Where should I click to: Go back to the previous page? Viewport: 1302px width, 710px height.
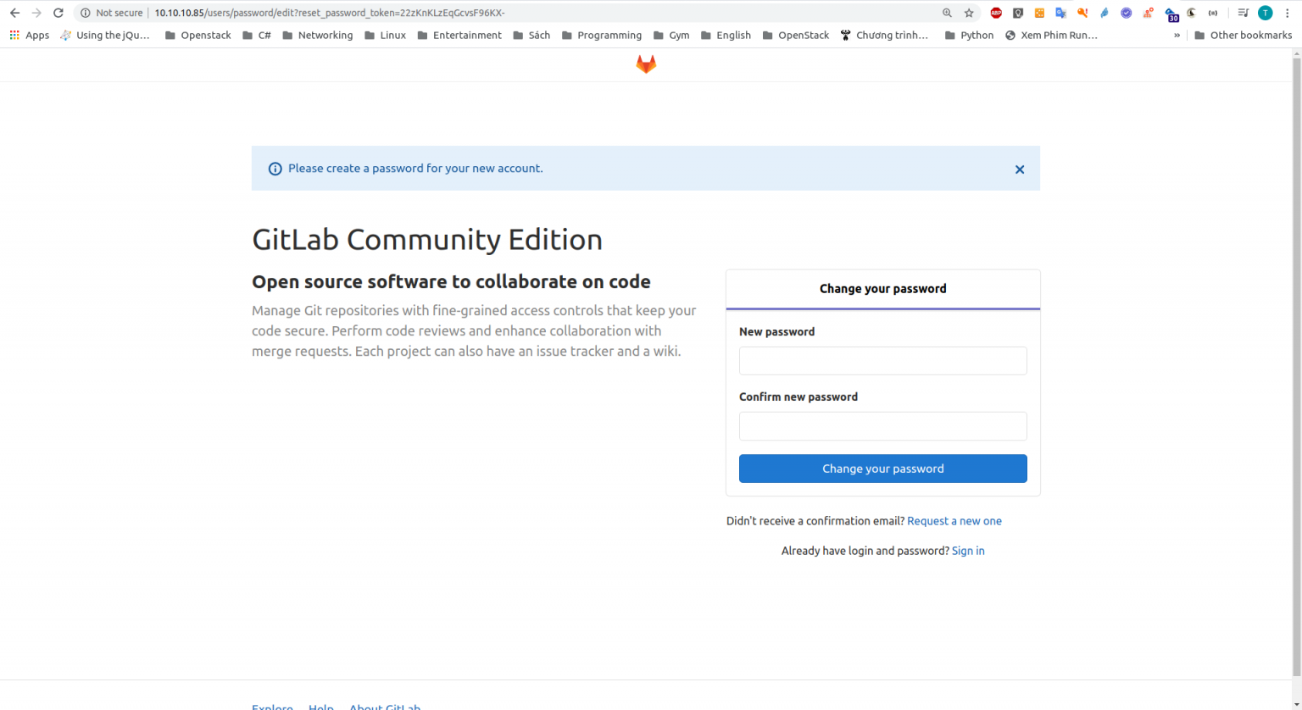tap(14, 13)
